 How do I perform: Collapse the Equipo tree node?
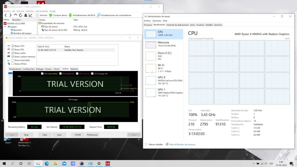pos(5,27)
